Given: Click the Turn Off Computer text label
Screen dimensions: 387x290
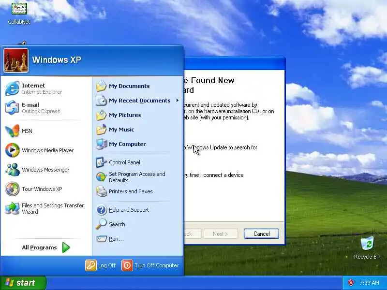Looking at the screenshot, I should pos(156,265).
